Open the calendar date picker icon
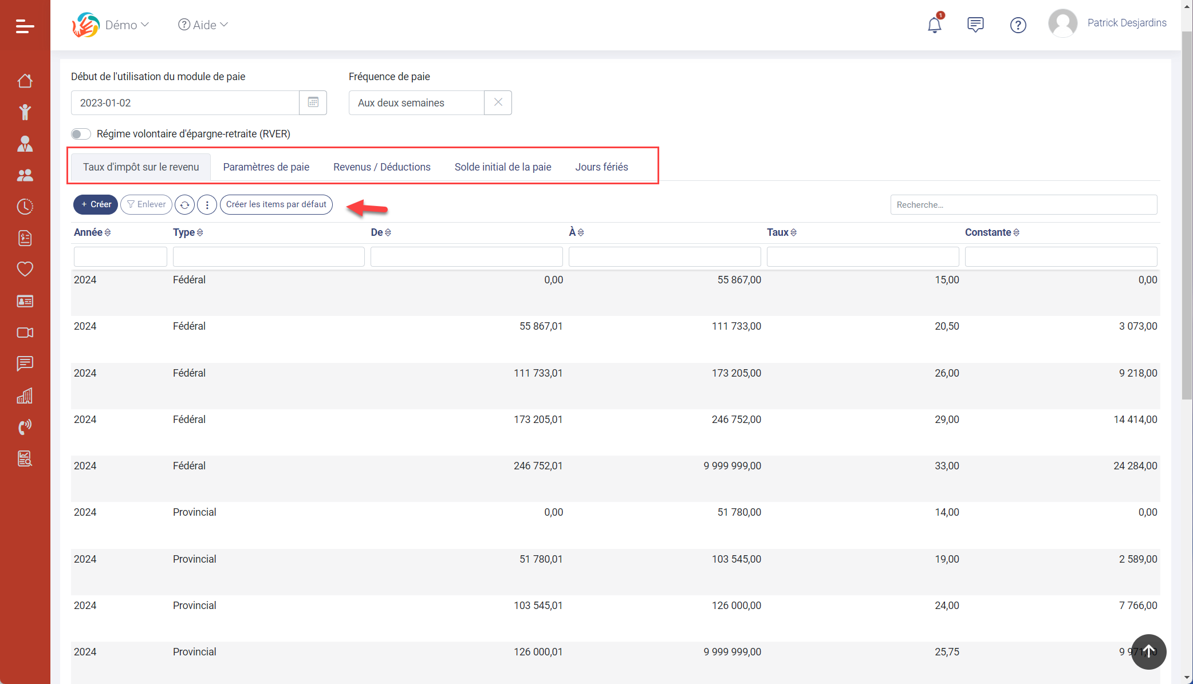Viewport: 1193px width, 684px height. [313, 102]
